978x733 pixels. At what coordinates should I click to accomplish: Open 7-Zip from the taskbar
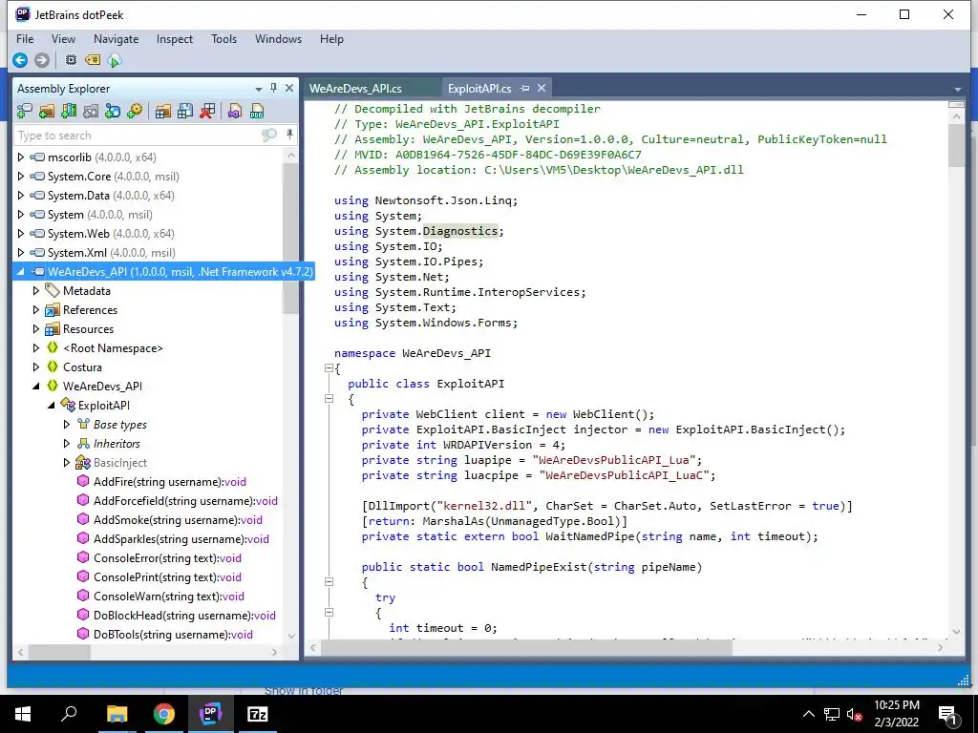[258, 714]
